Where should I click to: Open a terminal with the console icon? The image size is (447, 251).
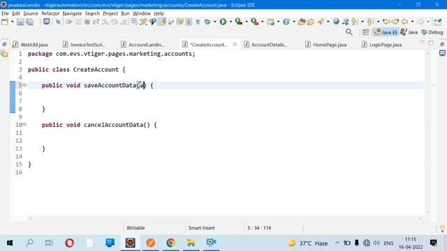pyautogui.click(x=47, y=22)
